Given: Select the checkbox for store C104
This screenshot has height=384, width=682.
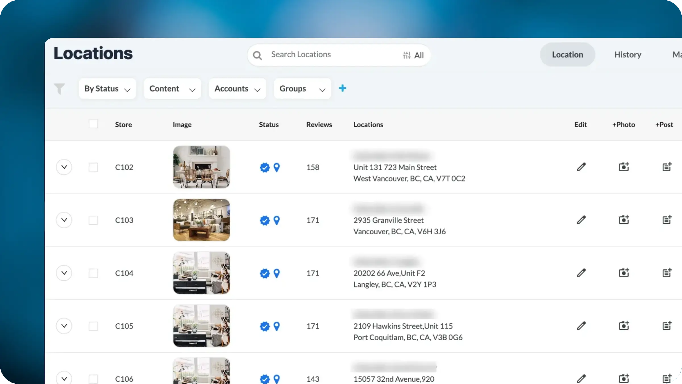Looking at the screenshot, I should (x=93, y=273).
